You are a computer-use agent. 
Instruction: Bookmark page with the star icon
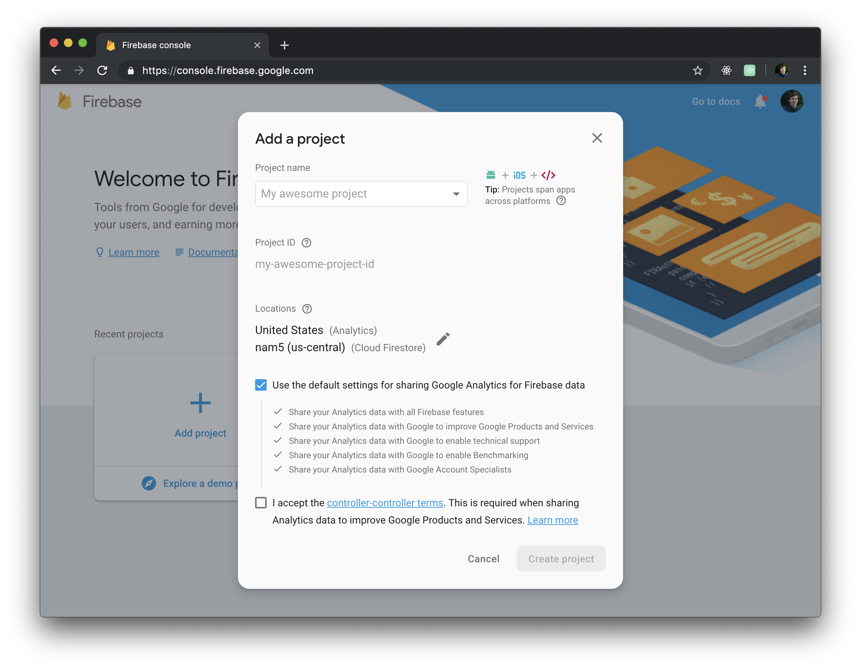coord(697,70)
